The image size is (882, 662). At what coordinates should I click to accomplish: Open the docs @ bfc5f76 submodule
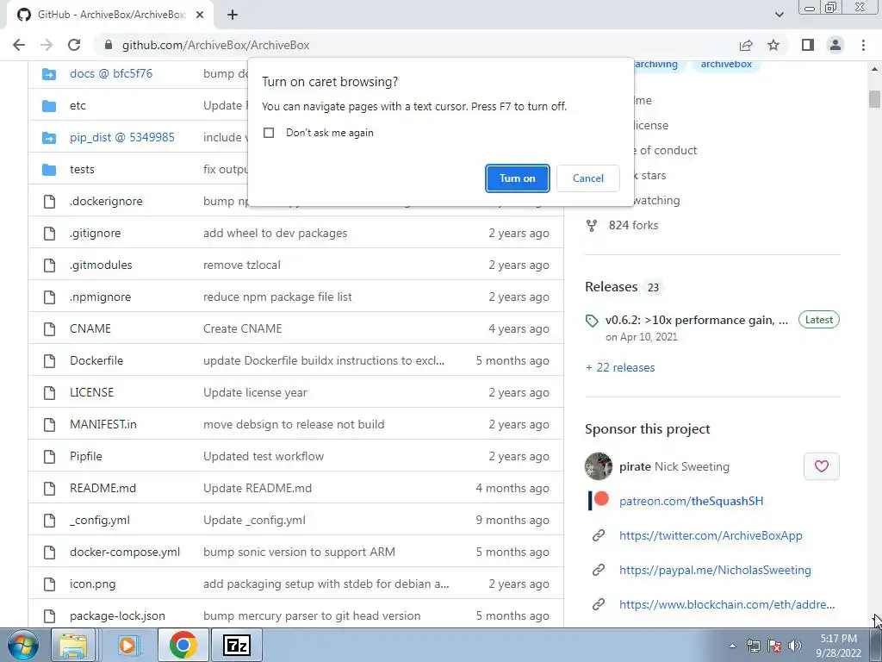pos(111,74)
